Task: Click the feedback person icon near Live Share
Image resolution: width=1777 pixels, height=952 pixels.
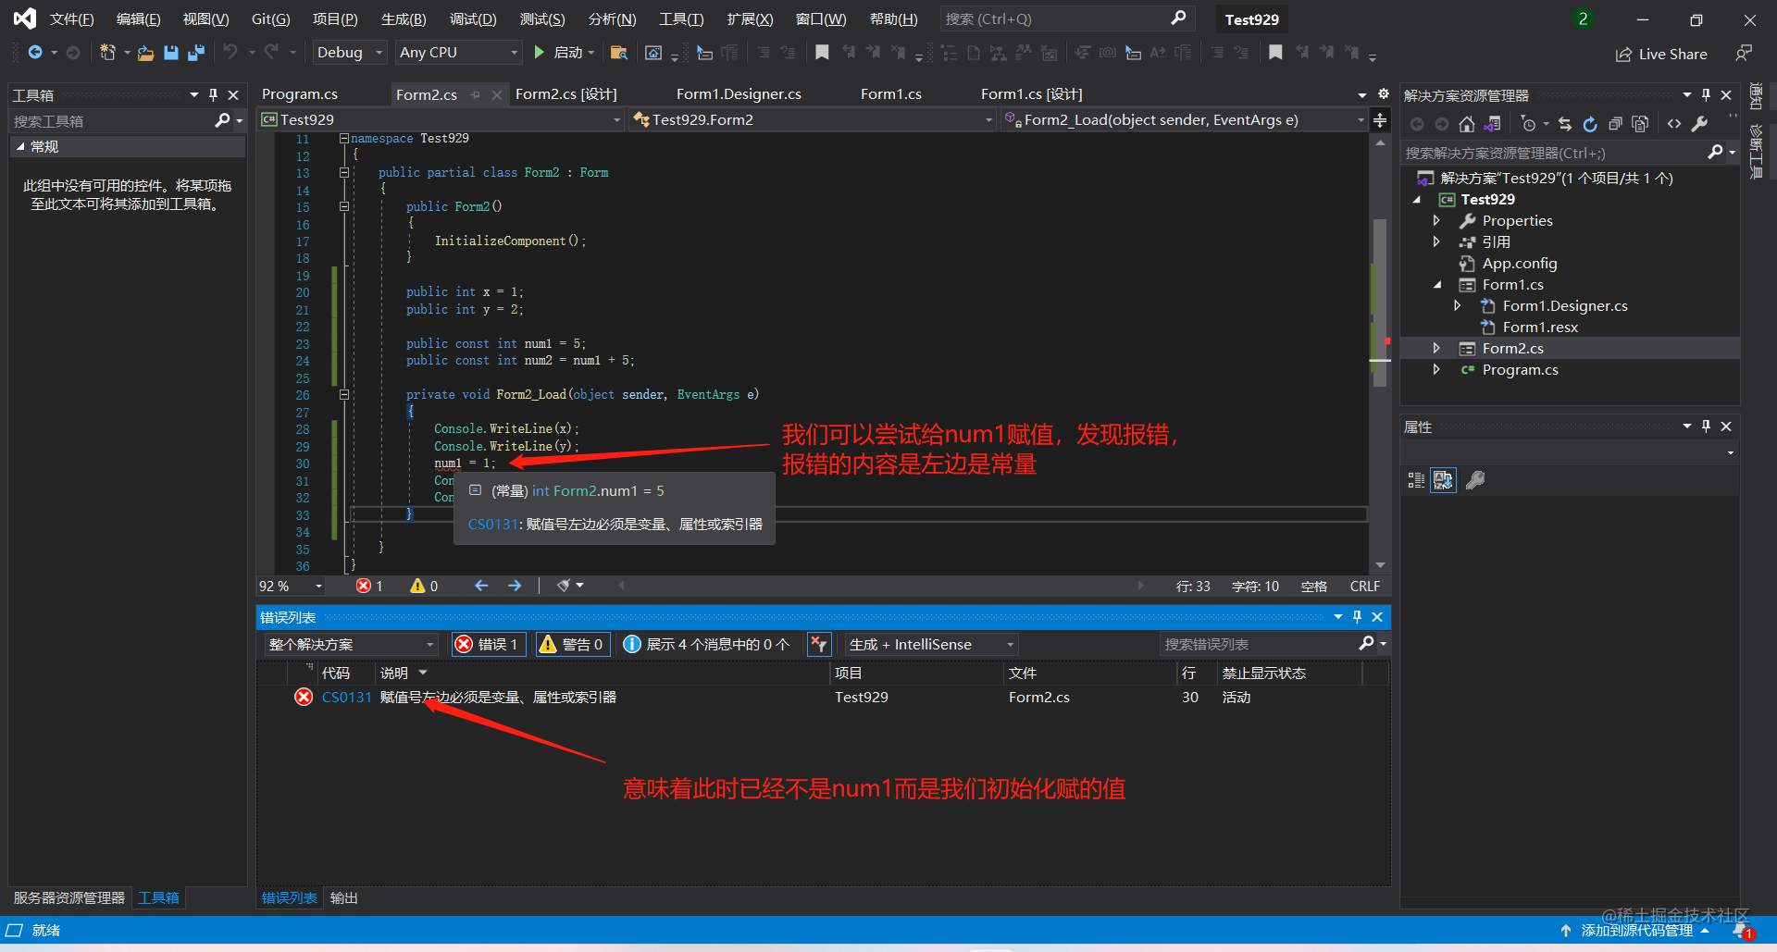Action: [x=1744, y=54]
